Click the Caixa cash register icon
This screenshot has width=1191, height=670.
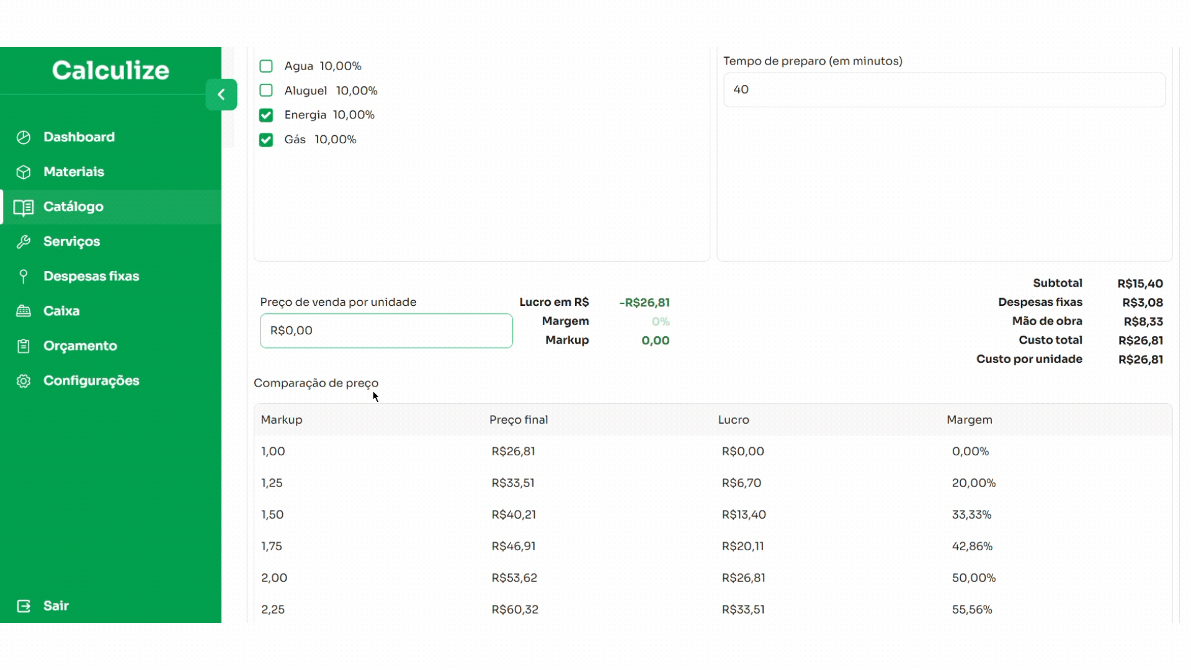tap(24, 311)
